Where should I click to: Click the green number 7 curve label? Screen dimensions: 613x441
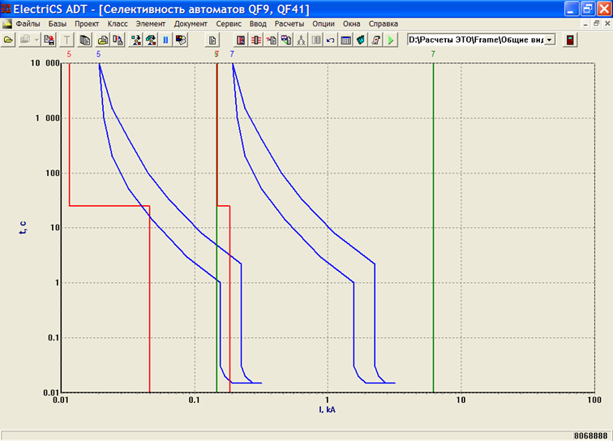coord(434,54)
